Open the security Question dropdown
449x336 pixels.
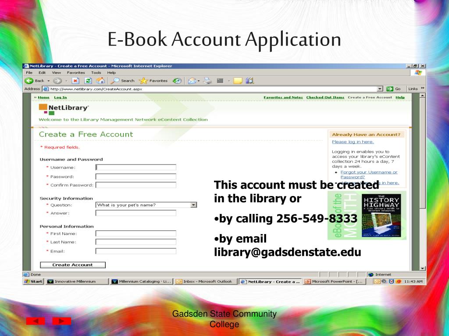point(194,205)
